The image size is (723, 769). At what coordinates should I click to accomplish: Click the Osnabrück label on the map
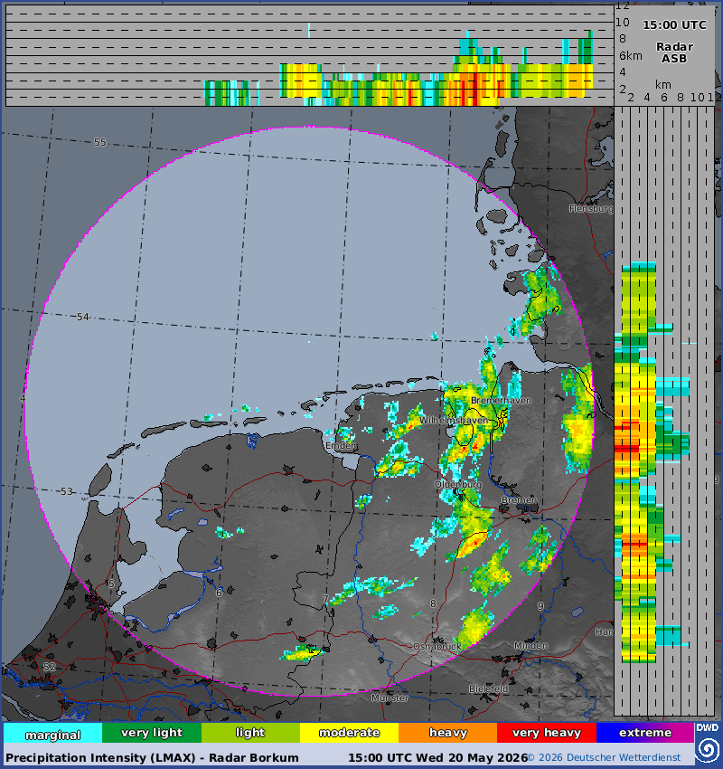click(x=437, y=647)
